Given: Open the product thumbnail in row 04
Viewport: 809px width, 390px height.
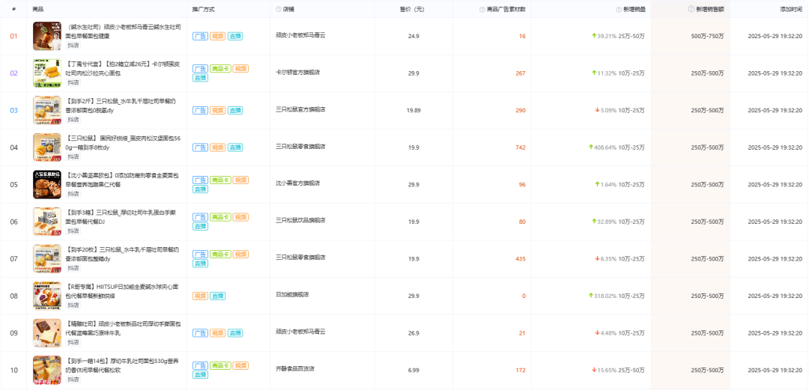Looking at the screenshot, I should click(47, 147).
